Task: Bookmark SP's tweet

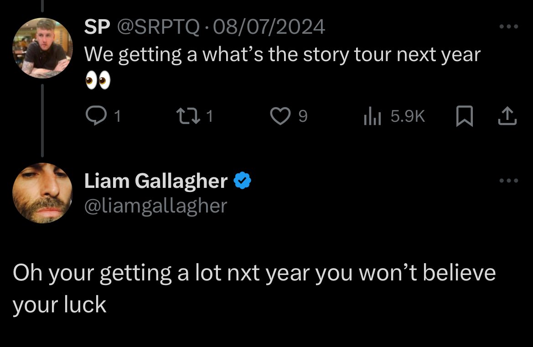Action: click(x=463, y=117)
